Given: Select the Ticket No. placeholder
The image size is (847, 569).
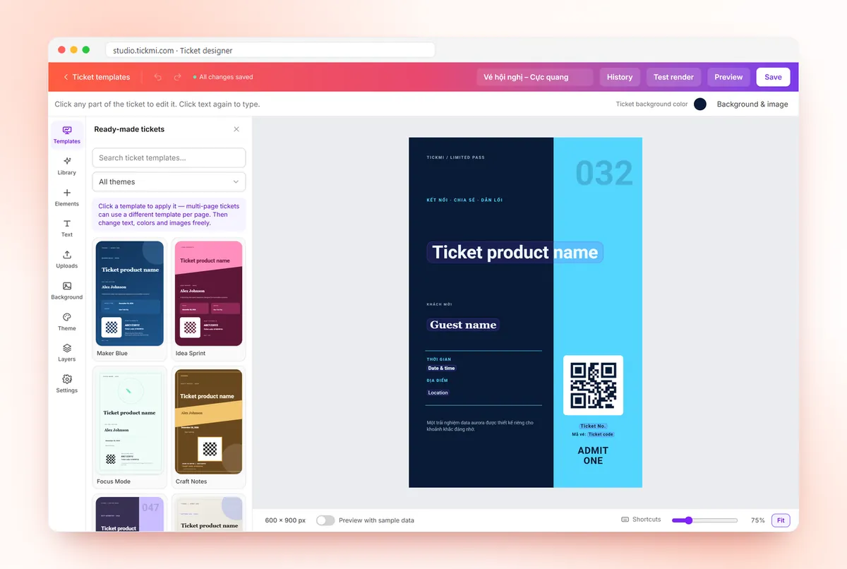Looking at the screenshot, I should (x=593, y=426).
